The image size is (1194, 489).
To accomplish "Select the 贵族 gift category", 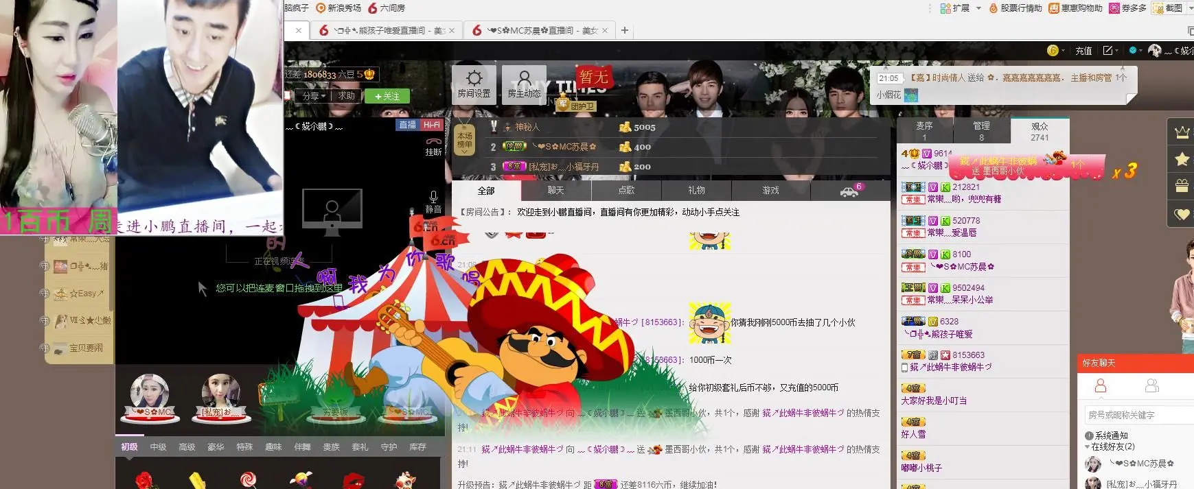I will coord(331,447).
